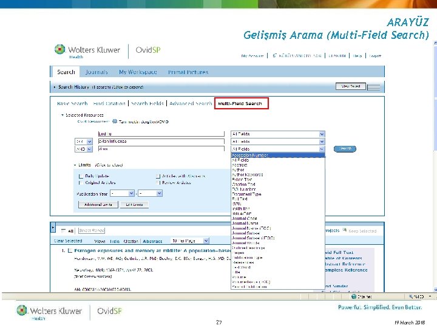This screenshot has width=437, height=328.
Task: Switch to the Find Citation mode
Action: pos(109,103)
